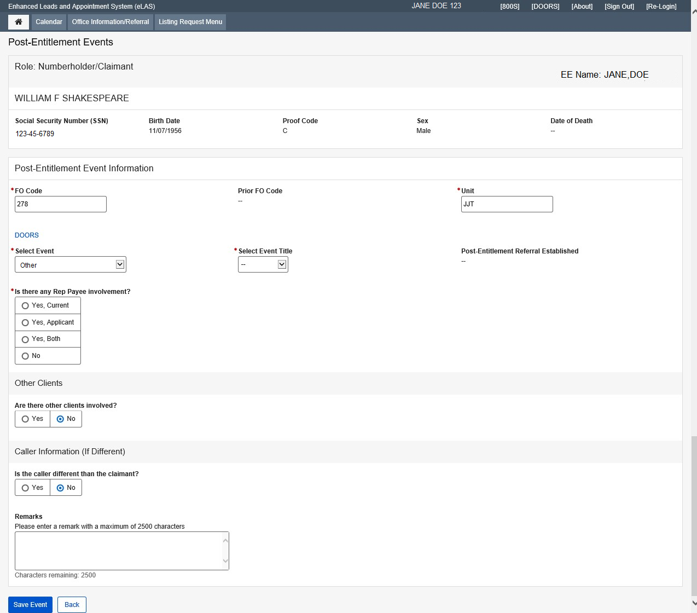
Task: Select 'Yes, Both' Rep Payee option
Action: coord(25,339)
